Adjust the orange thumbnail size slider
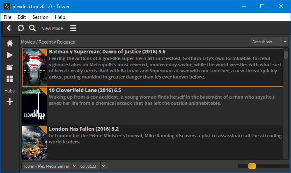This screenshot has width=291, height=173. point(252,166)
